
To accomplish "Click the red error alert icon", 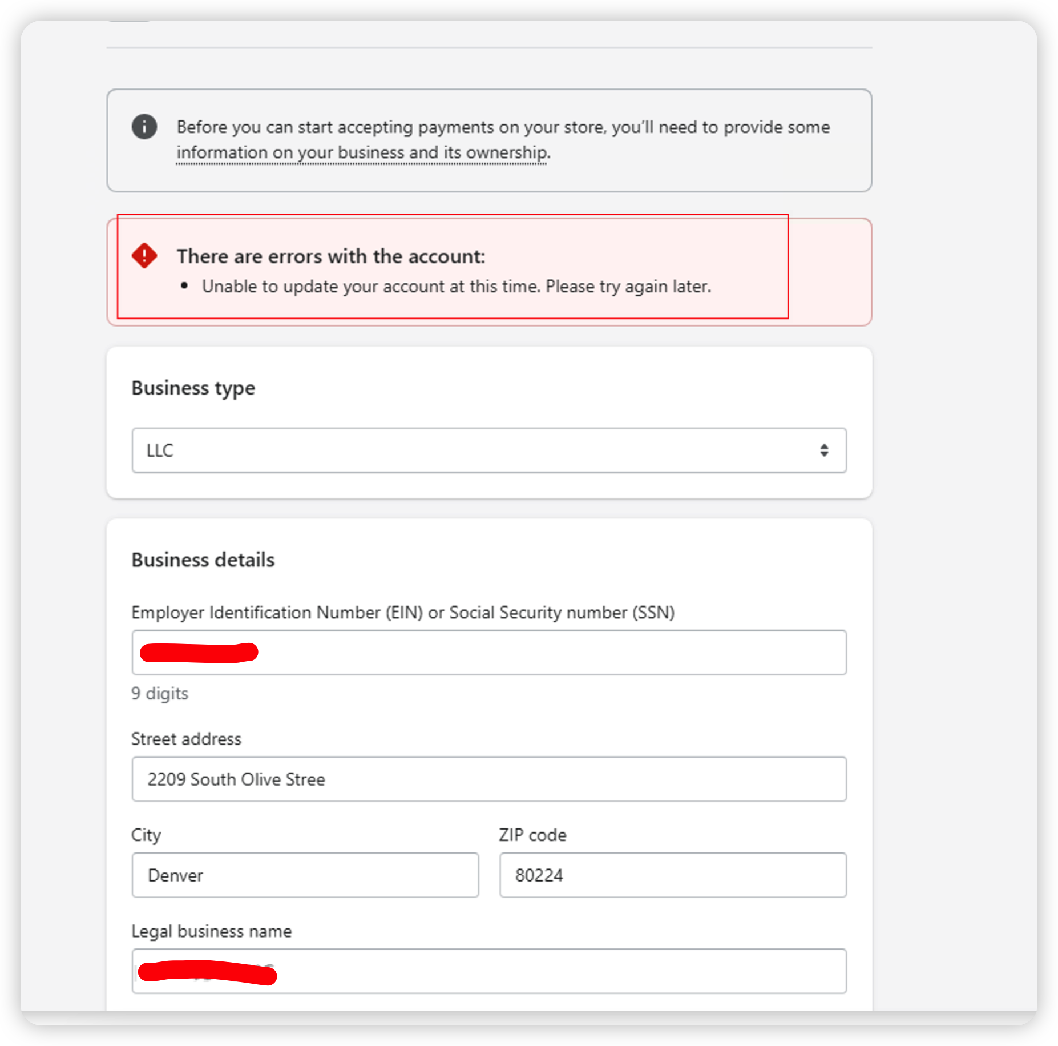I will (x=144, y=256).
